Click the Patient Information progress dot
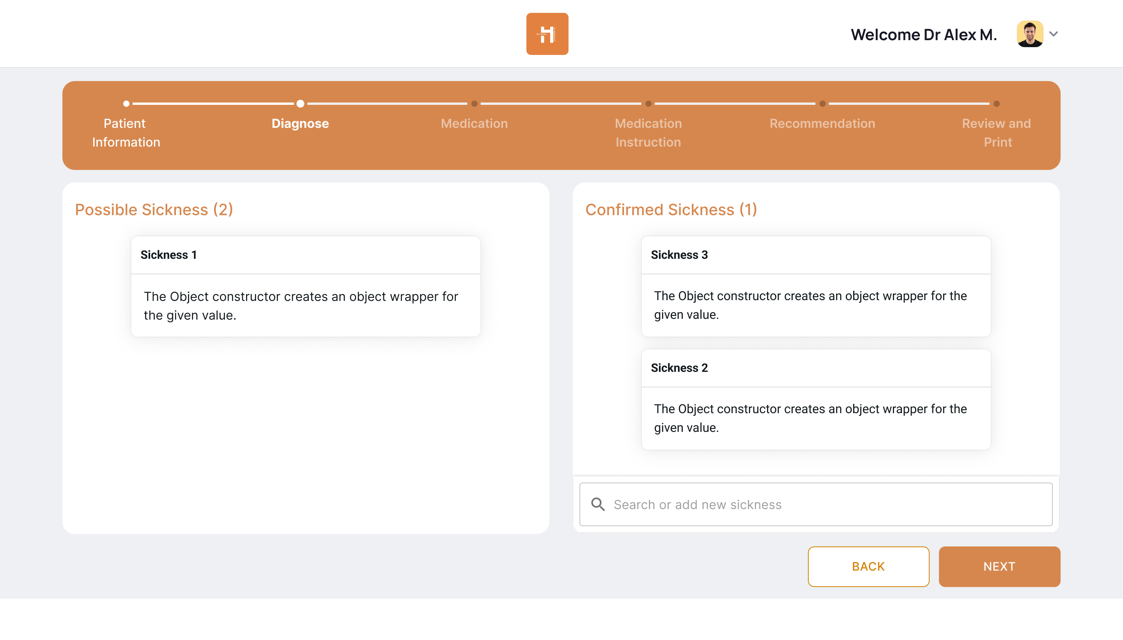Screen dimensions: 1123x640 click(126, 104)
